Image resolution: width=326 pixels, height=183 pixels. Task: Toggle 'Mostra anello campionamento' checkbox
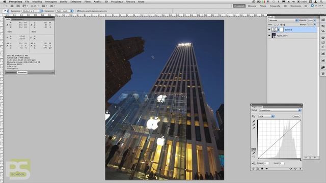[78, 11]
